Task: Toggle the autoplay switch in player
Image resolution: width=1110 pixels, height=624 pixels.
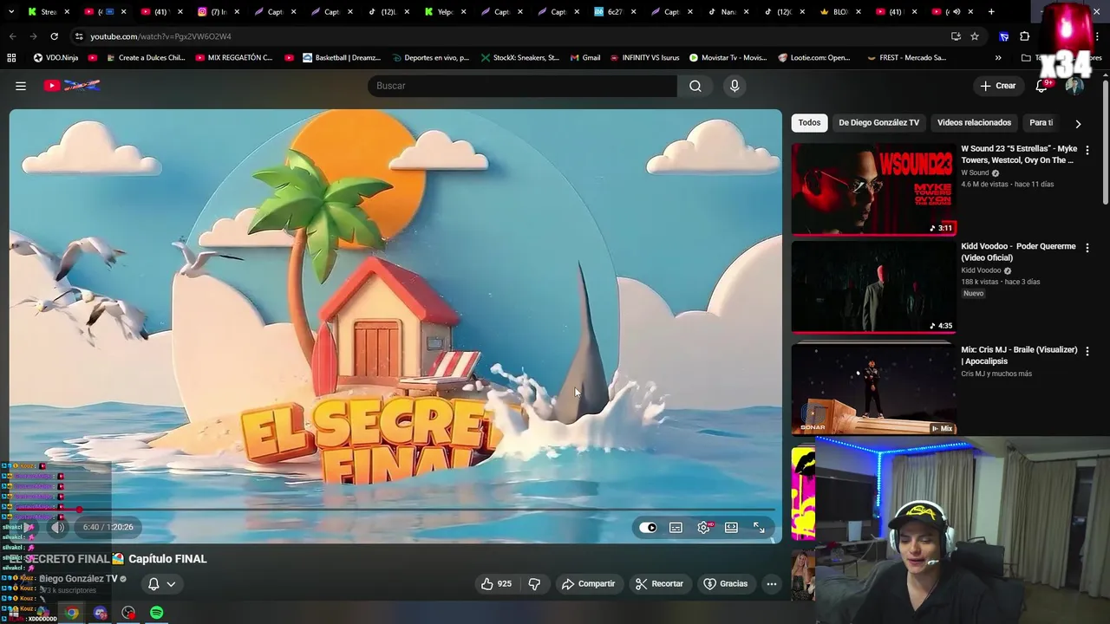Action: (x=648, y=527)
